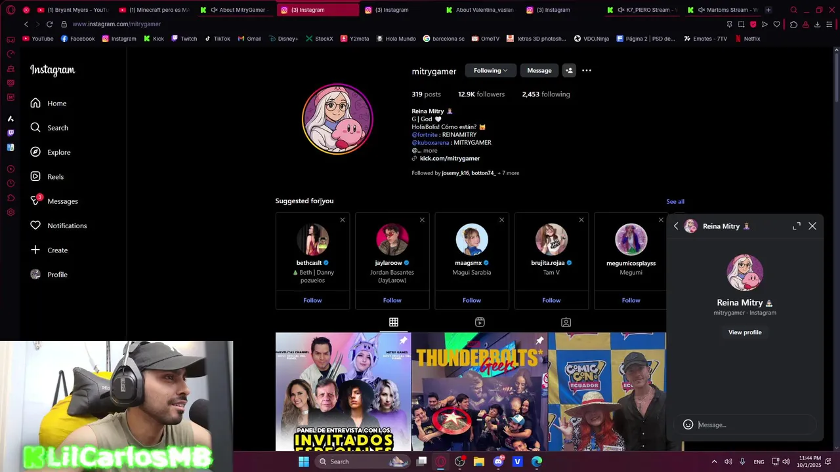Open kick.com/mitrygamer link
Image resolution: width=840 pixels, height=472 pixels.
coord(450,158)
